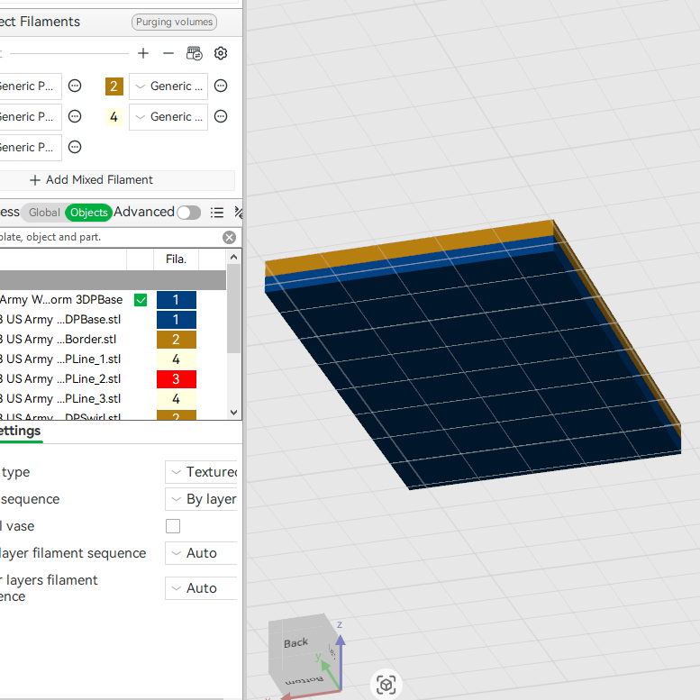Open filament settings gear icon
The image size is (700, 700).
pos(221,53)
